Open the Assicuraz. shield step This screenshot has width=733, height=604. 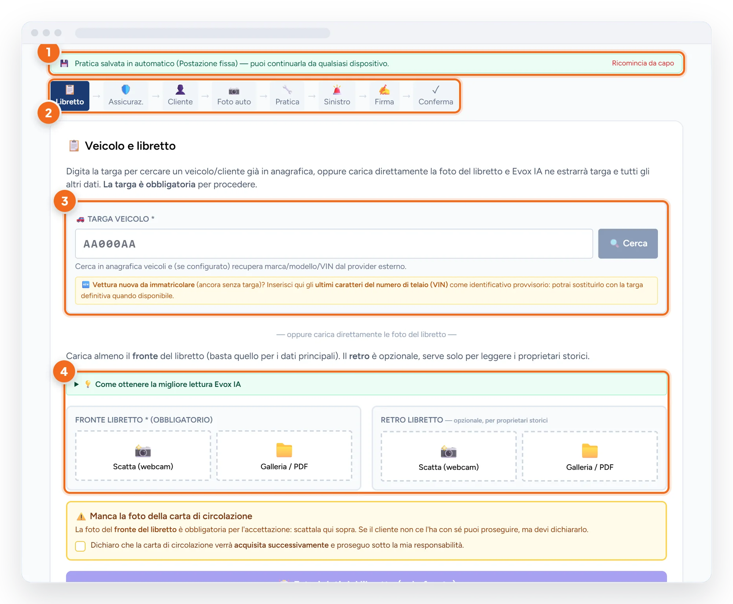pos(126,95)
